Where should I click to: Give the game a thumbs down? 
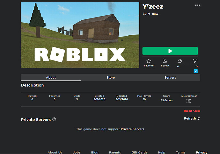[x=195, y=61]
